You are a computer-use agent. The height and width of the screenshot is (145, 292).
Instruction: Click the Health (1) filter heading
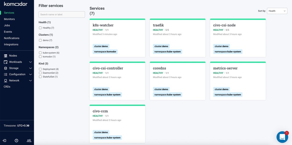pos(45,22)
